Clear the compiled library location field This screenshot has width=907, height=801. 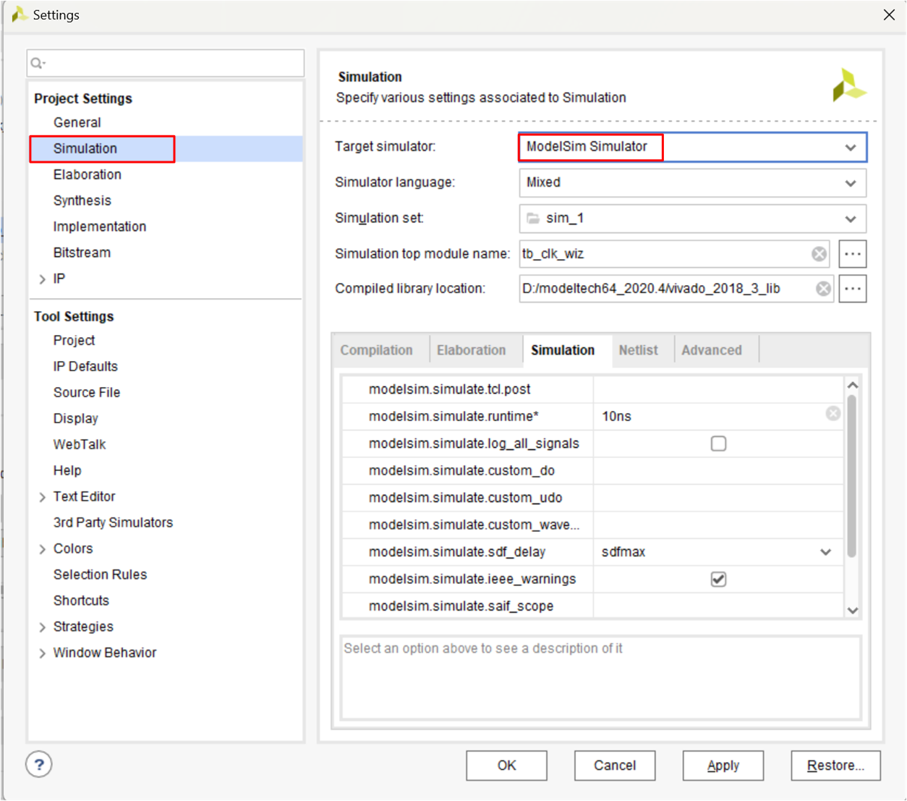coord(823,288)
